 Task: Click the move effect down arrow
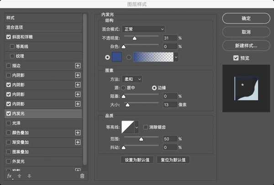tap(29, 176)
